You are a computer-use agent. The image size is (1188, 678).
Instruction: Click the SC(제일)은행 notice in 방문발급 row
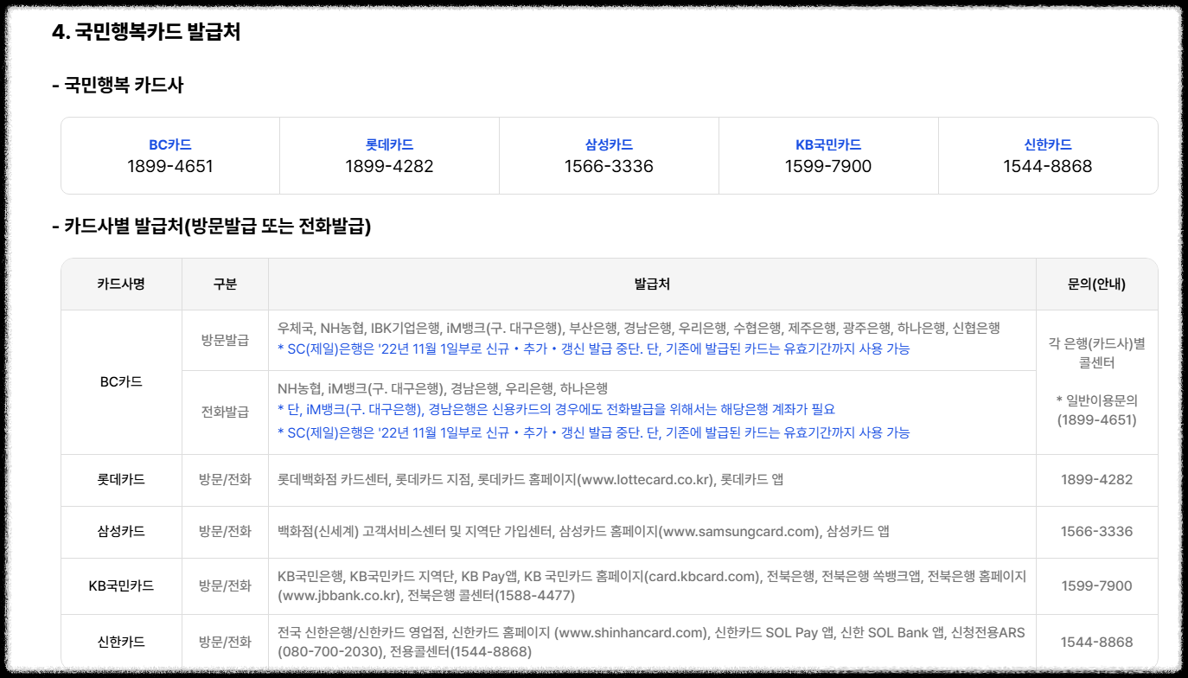point(593,349)
